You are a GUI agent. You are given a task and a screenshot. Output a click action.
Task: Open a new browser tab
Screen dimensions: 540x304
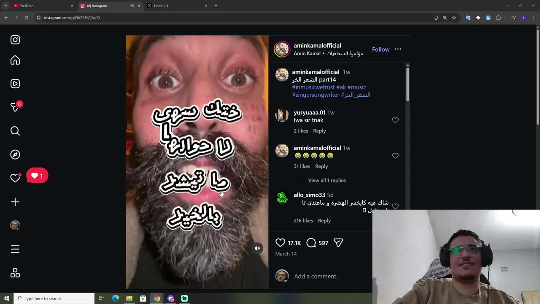pyautogui.click(x=216, y=5)
